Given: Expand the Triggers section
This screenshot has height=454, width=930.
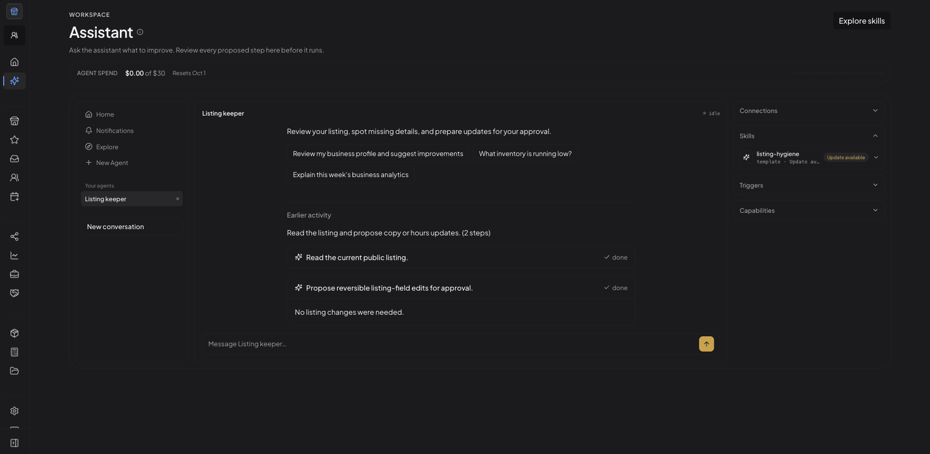Looking at the screenshot, I should pos(808,185).
